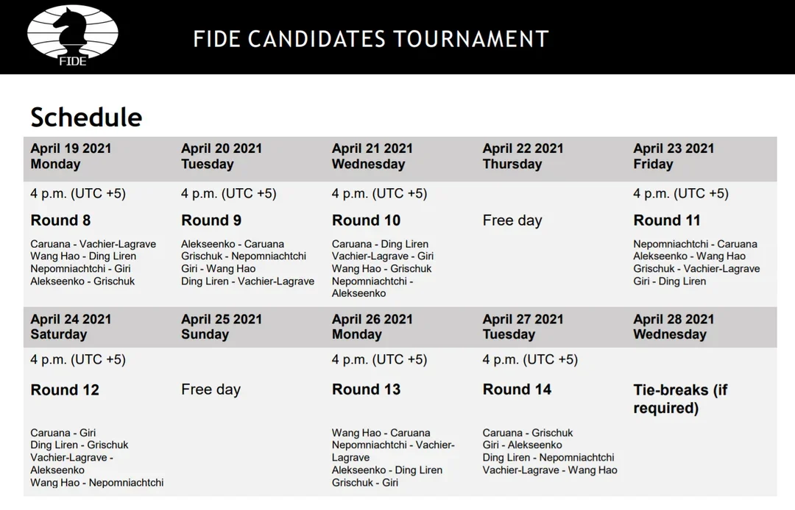
Task: Click the FIDE Candidates Tournament title
Action: point(371,39)
